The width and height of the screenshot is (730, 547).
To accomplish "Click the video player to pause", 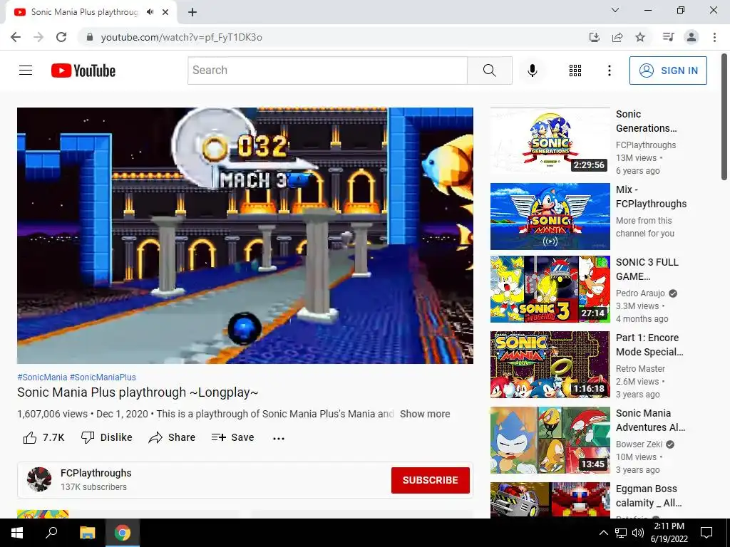I will coord(245,235).
